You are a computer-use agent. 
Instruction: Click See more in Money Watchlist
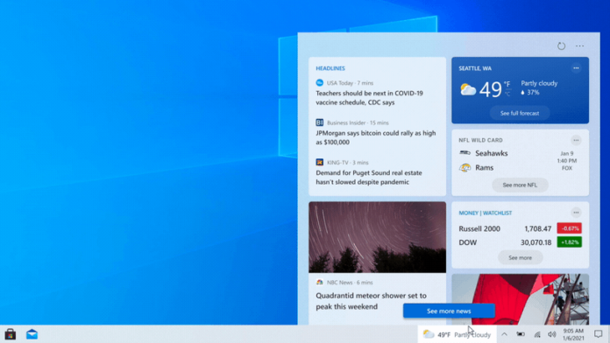pos(520,257)
